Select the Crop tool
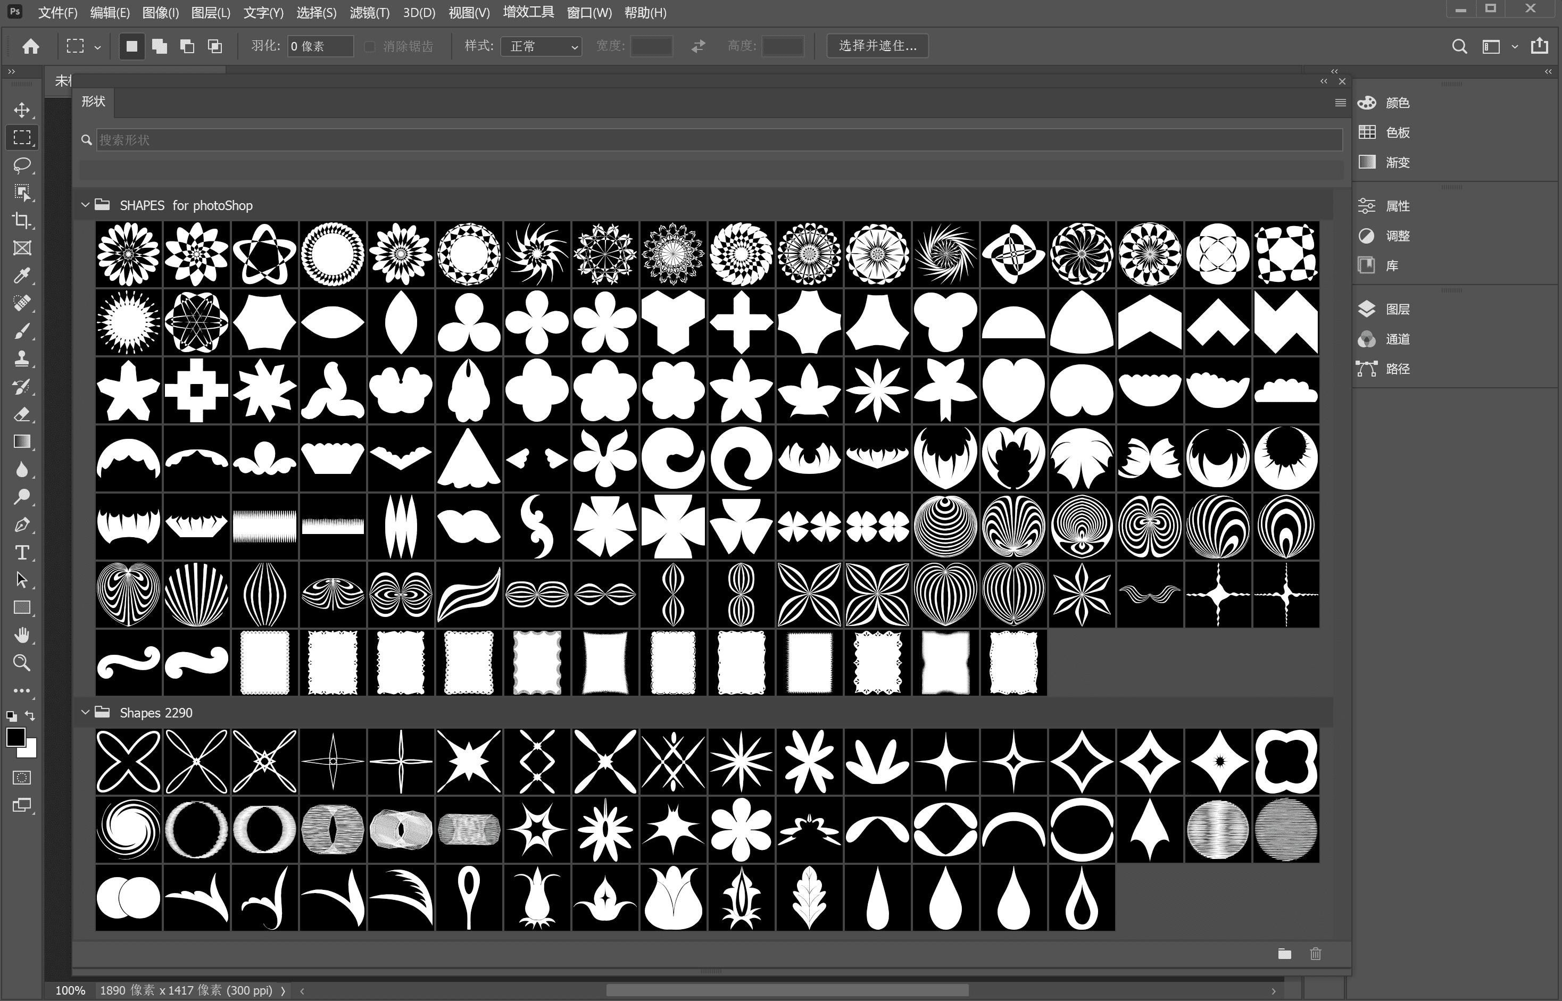This screenshot has width=1562, height=1001. [x=22, y=220]
